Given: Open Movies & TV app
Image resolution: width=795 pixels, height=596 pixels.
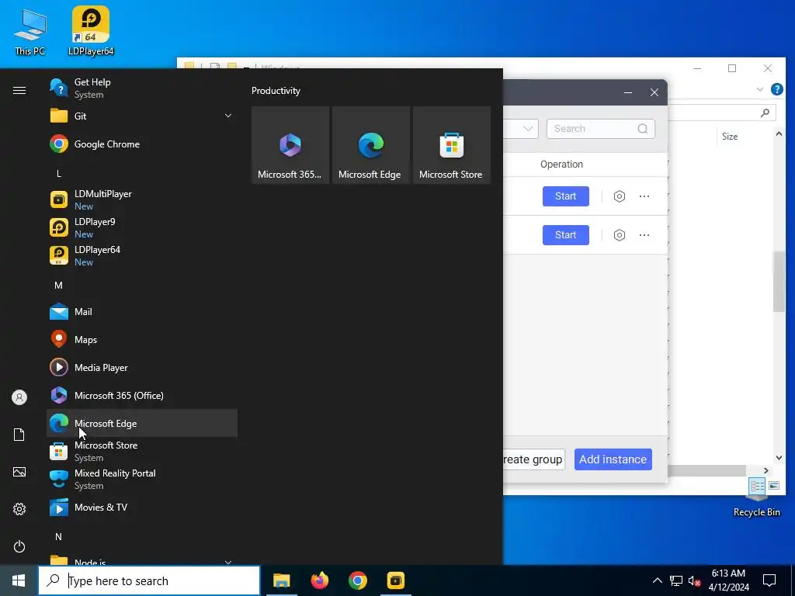Looking at the screenshot, I should tap(142, 508).
